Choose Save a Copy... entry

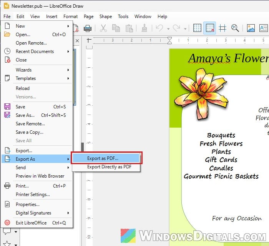tap(37, 132)
